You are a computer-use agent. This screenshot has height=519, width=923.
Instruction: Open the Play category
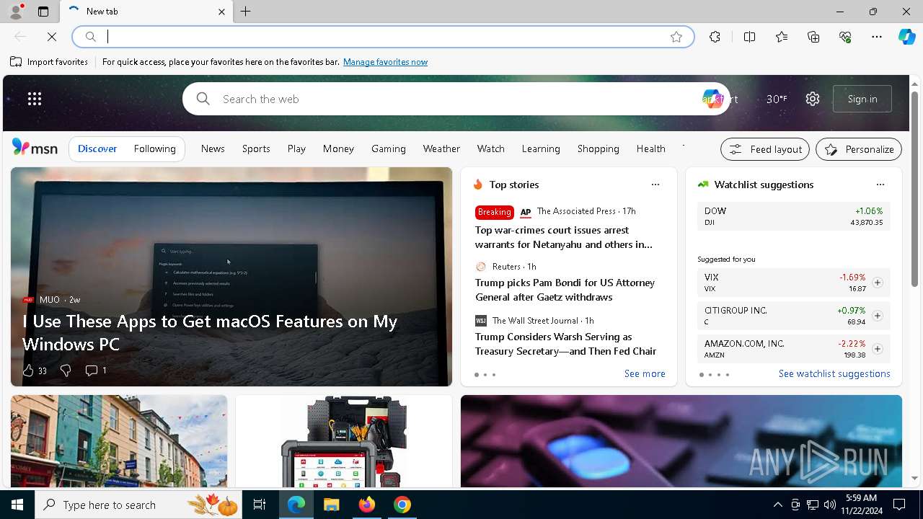296,148
